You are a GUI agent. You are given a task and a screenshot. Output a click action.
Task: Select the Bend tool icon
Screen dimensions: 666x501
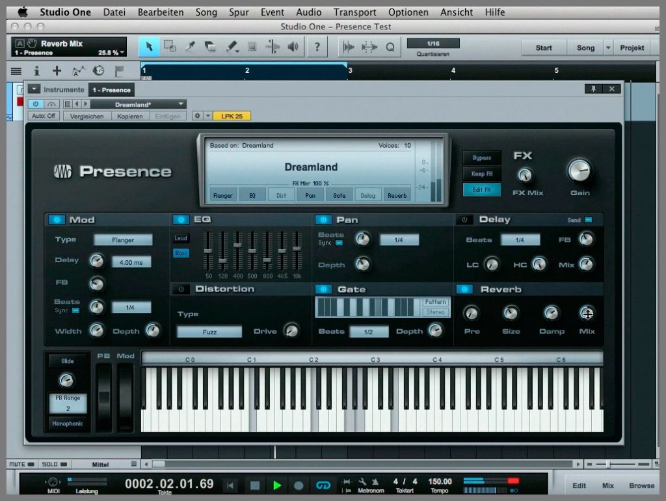pyautogui.click(x=273, y=46)
